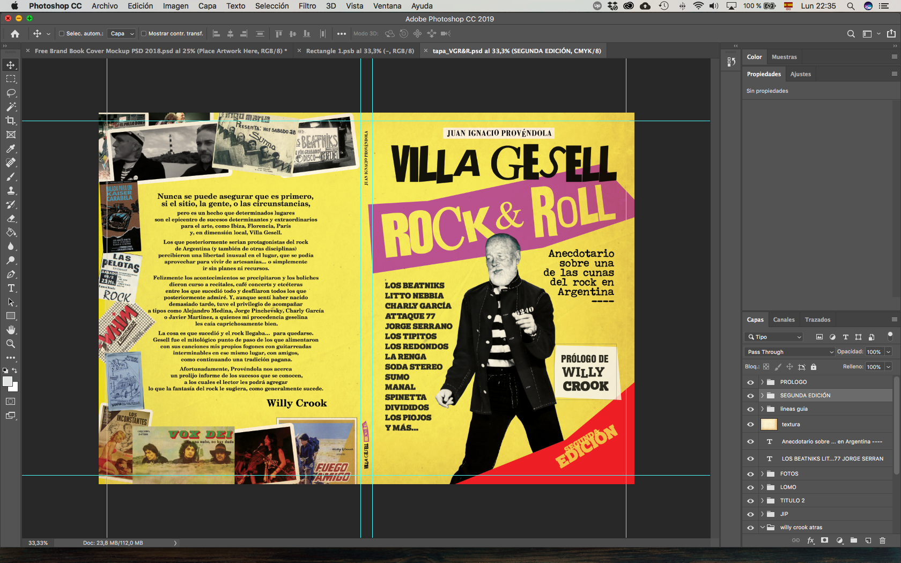Select the History Brush tool
The image size is (901, 563).
pyautogui.click(x=11, y=204)
